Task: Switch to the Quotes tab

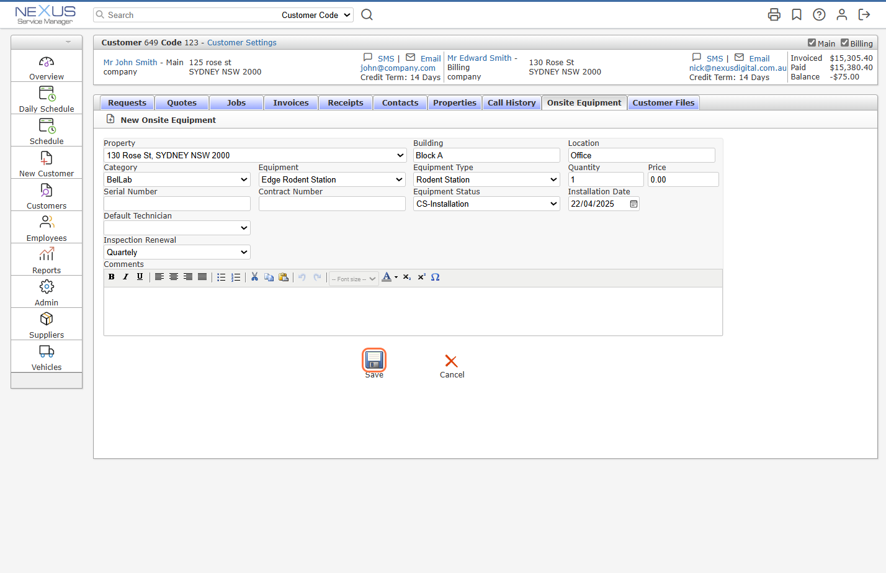Action: [182, 103]
